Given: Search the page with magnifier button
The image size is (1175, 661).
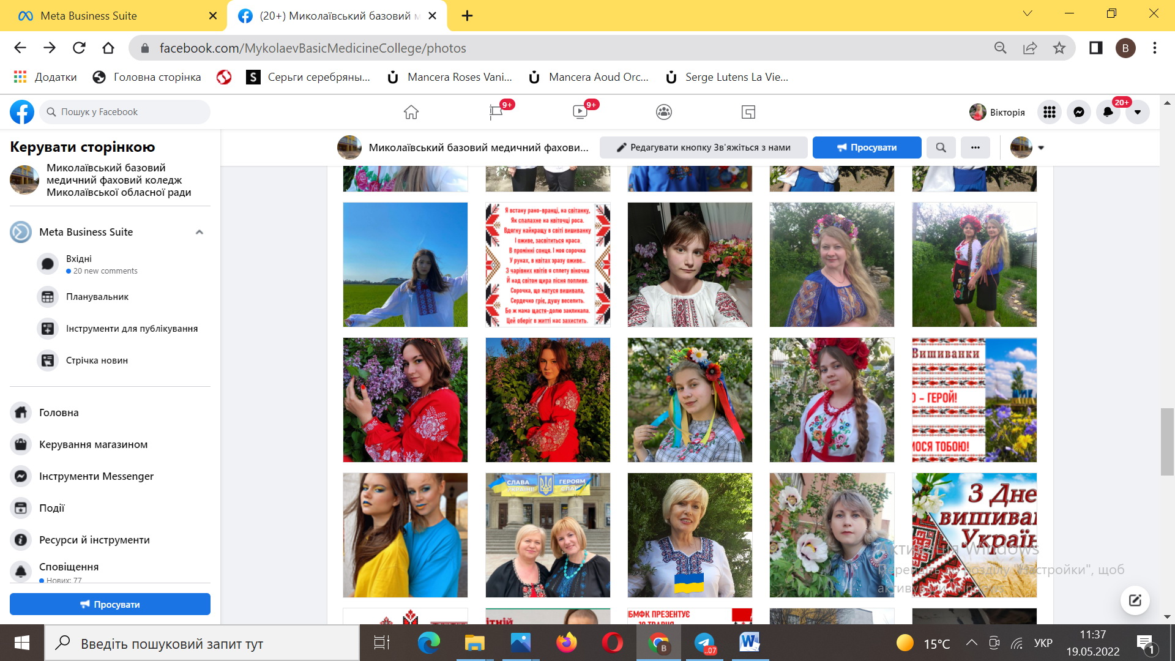Looking at the screenshot, I should click(x=941, y=148).
